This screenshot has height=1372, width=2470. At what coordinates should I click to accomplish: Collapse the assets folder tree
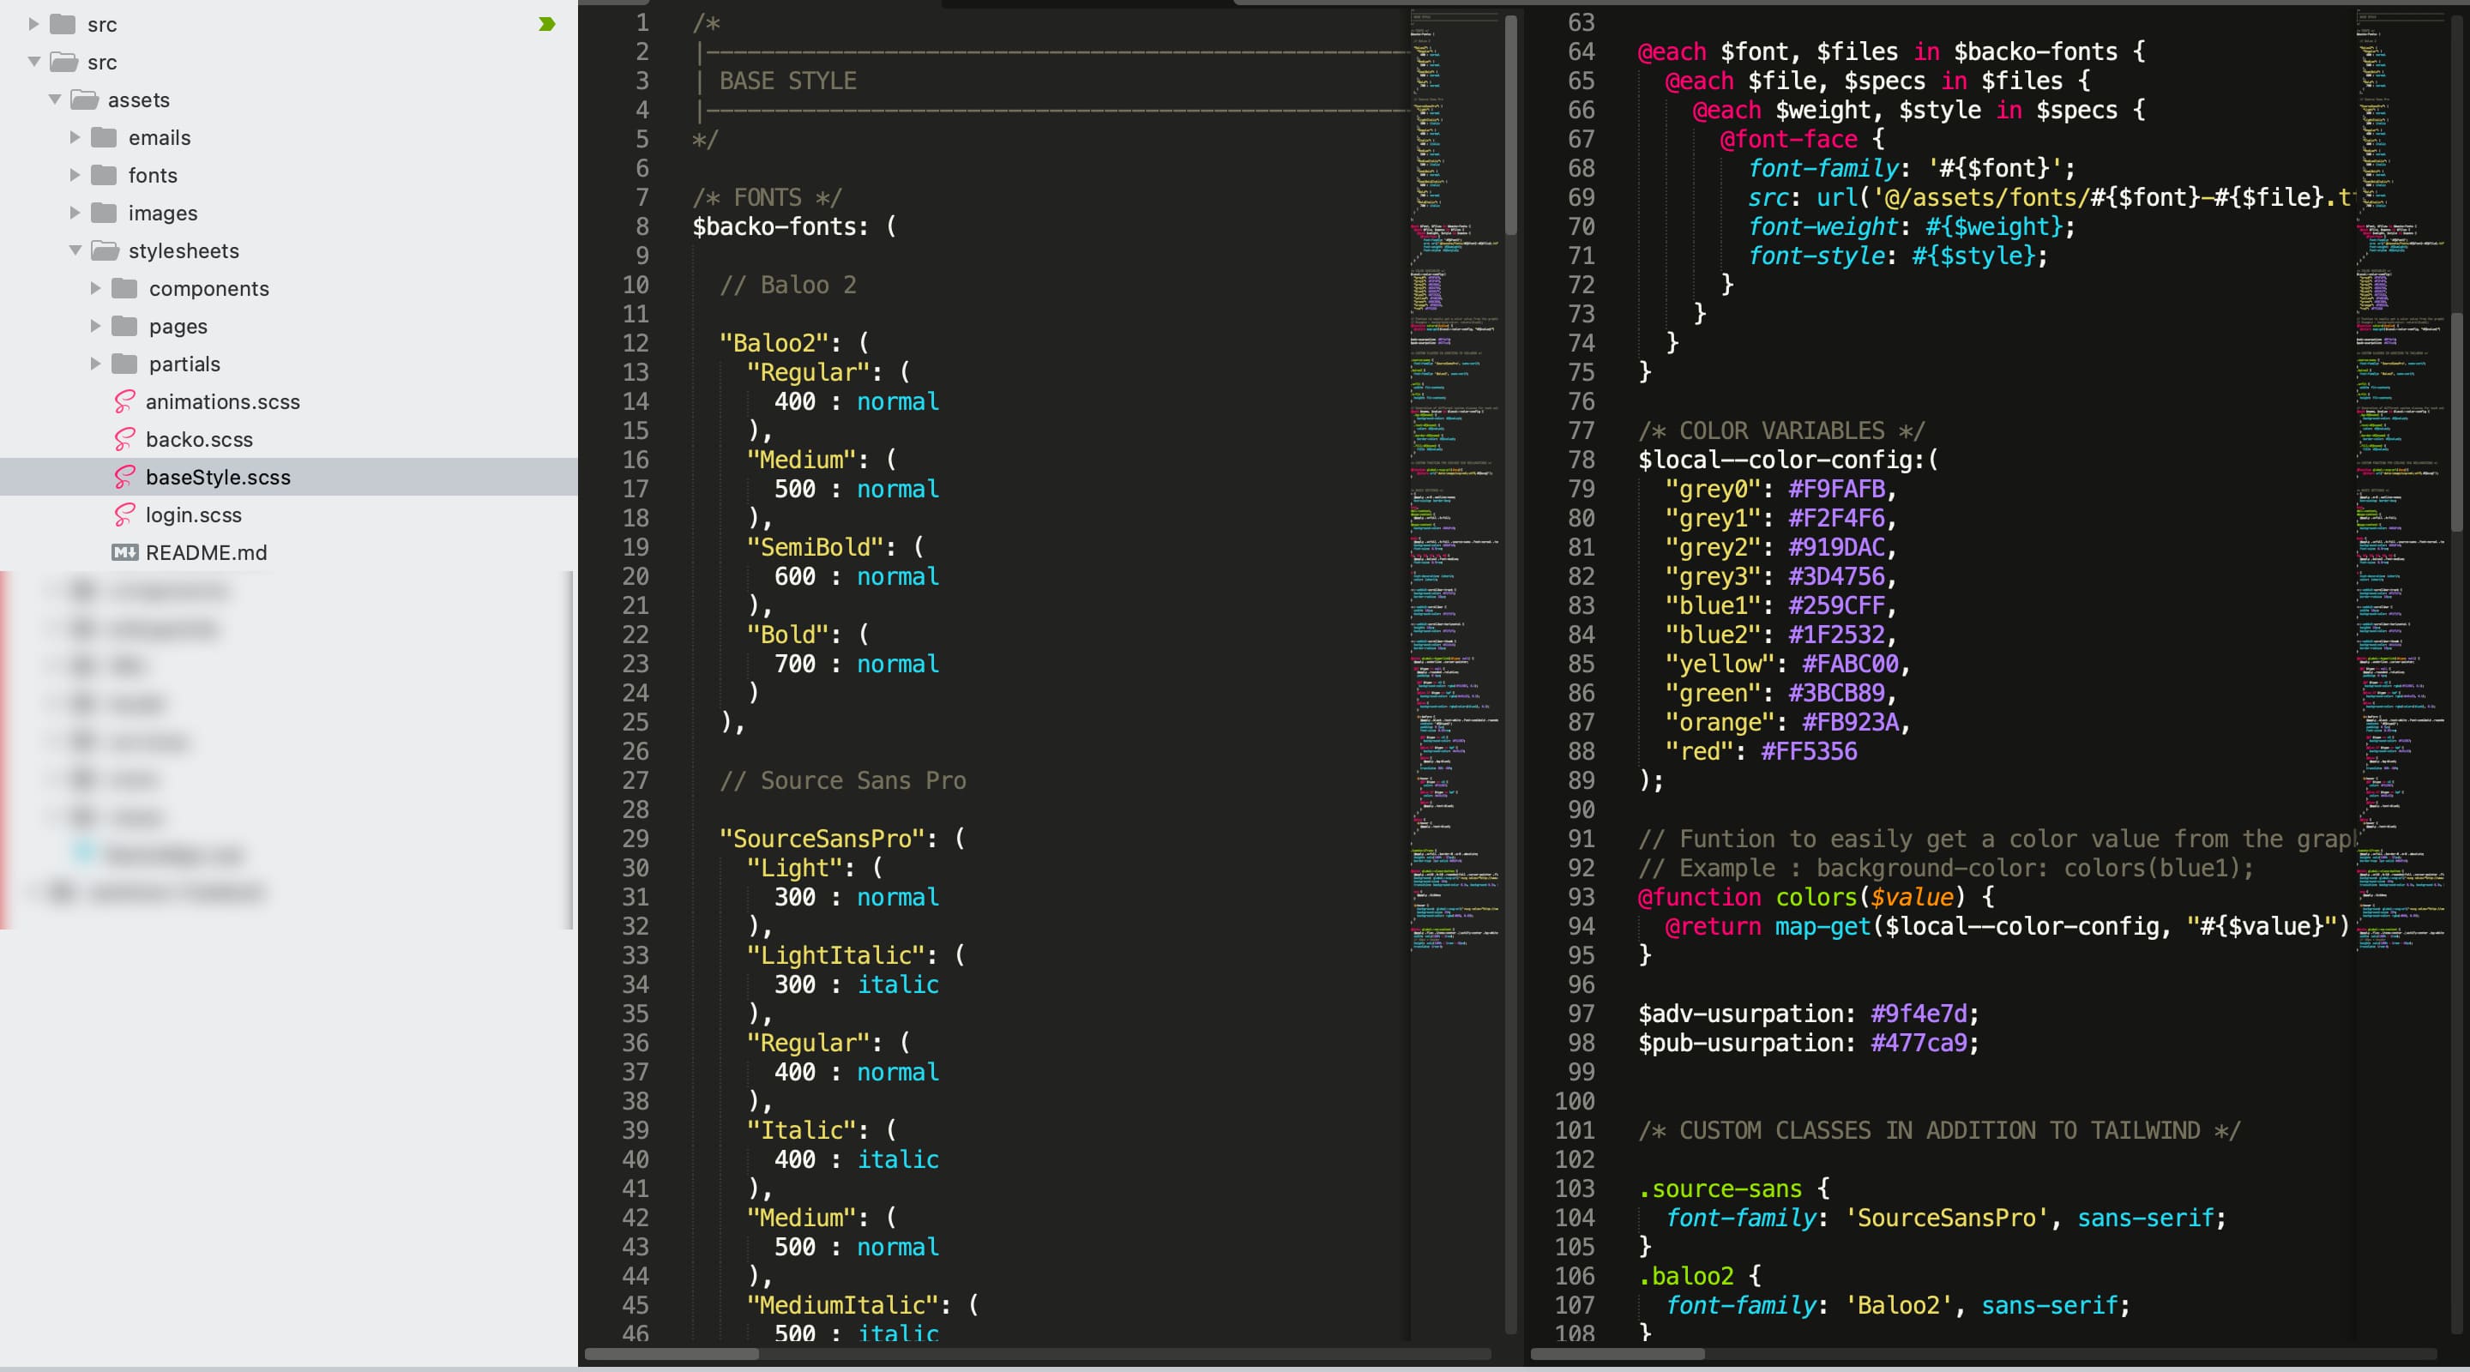pos(55,99)
